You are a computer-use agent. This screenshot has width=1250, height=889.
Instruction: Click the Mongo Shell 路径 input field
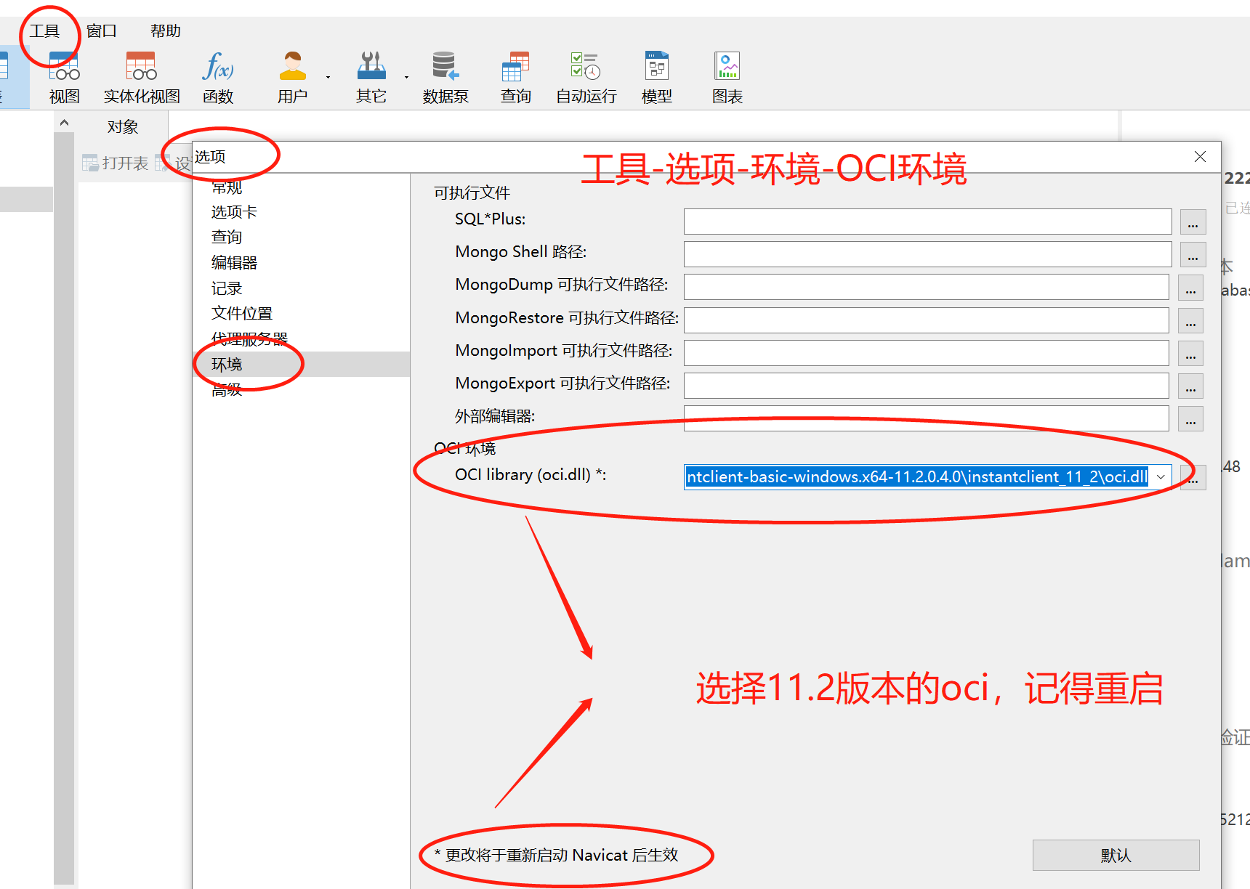point(927,254)
